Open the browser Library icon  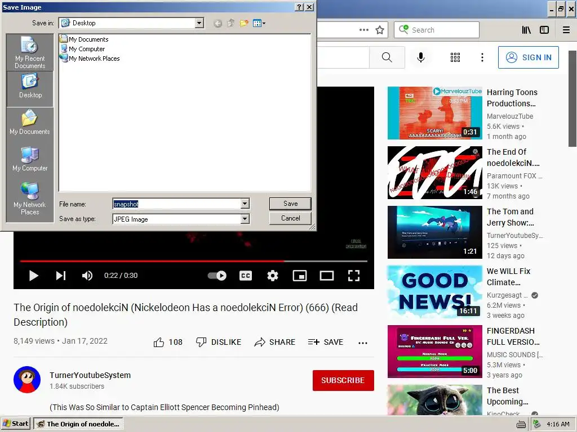(527, 30)
